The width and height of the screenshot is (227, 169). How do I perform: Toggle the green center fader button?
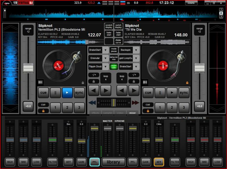(114, 67)
